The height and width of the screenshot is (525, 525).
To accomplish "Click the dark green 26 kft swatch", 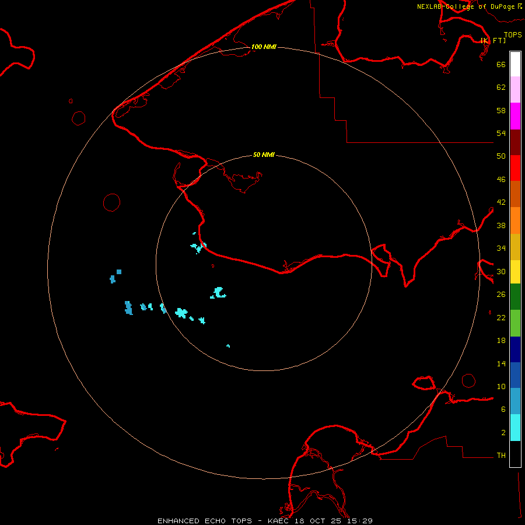I will (515, 297).
